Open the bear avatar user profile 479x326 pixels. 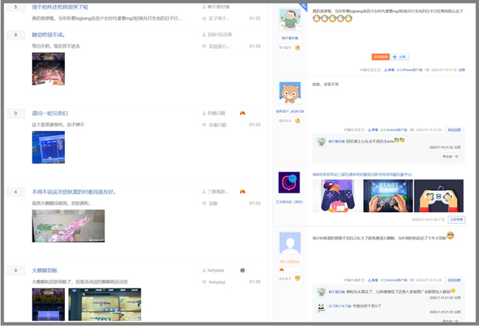point(289,93)
